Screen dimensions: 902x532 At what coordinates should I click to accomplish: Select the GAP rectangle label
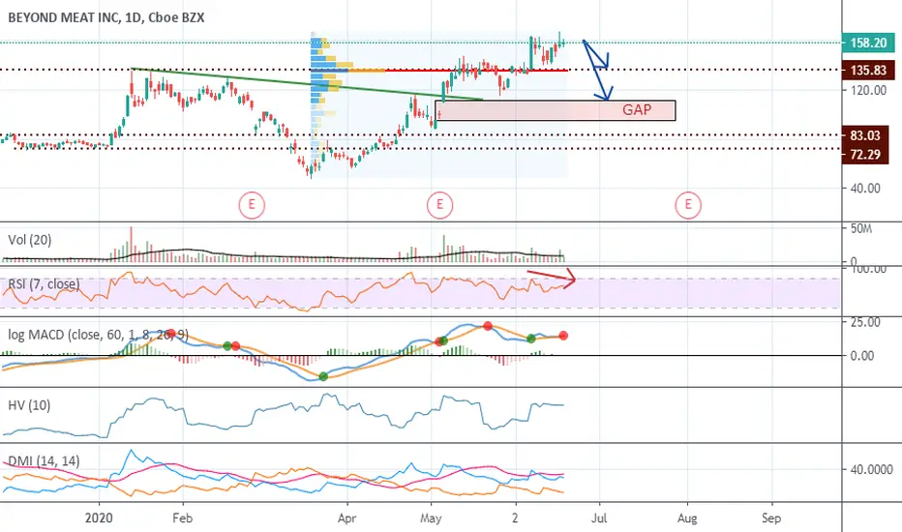(637, 110)
